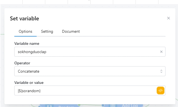Click the Variable name label
Viewport: 178px width, 107px height.
(x=27, y=43)
